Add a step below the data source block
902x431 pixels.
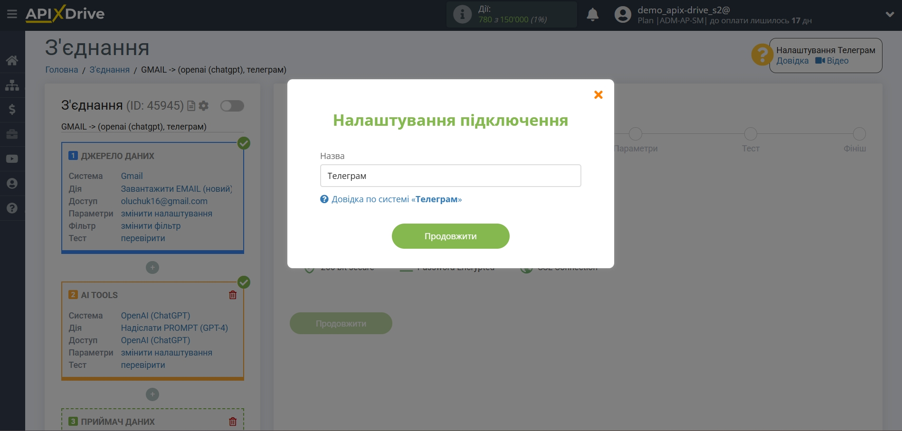[x=152, y=268]
